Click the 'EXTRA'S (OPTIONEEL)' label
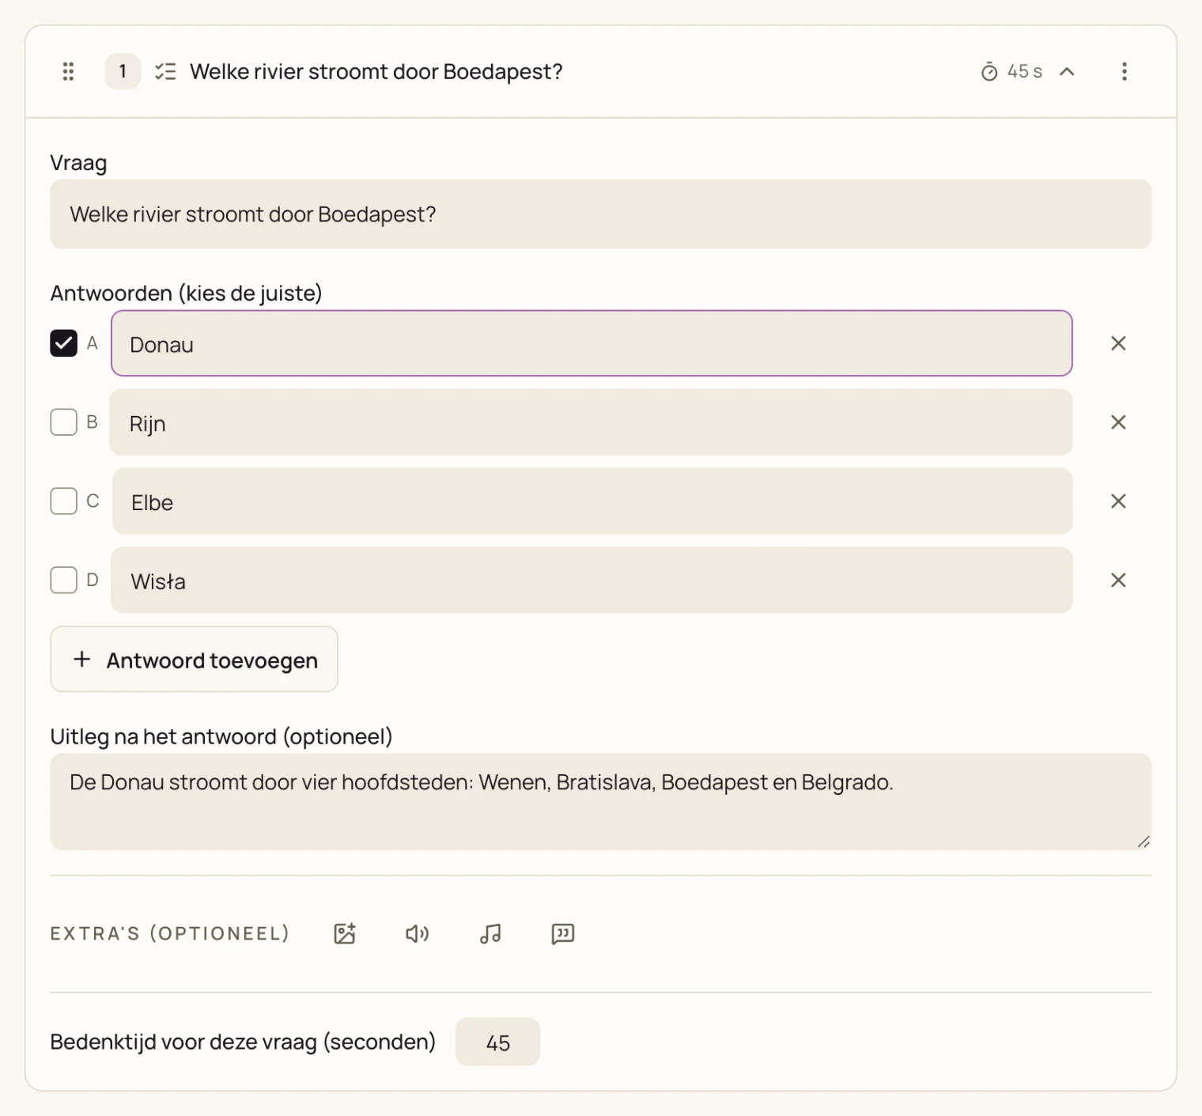 tap(170, 934)
